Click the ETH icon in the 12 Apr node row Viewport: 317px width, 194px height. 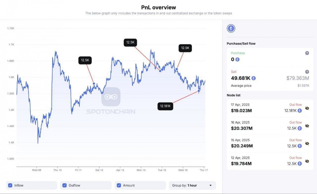pos(299,164)
